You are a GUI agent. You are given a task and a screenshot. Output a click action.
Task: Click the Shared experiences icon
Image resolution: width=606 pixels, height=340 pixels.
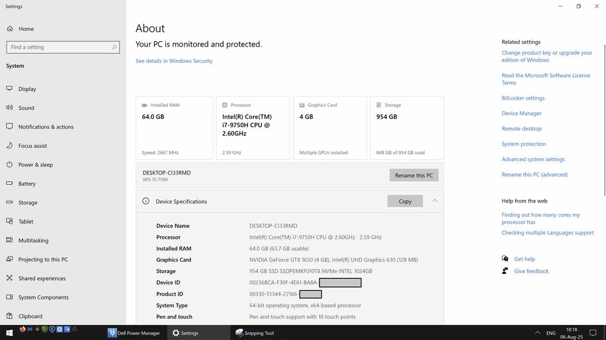9,278
